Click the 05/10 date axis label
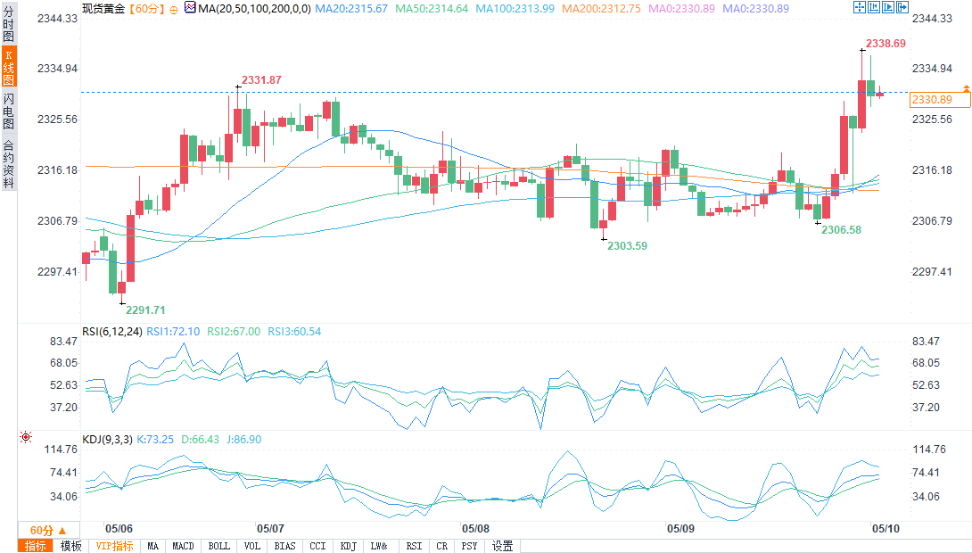This screenshot has height=553, width=972. click(x=886, y=529)
